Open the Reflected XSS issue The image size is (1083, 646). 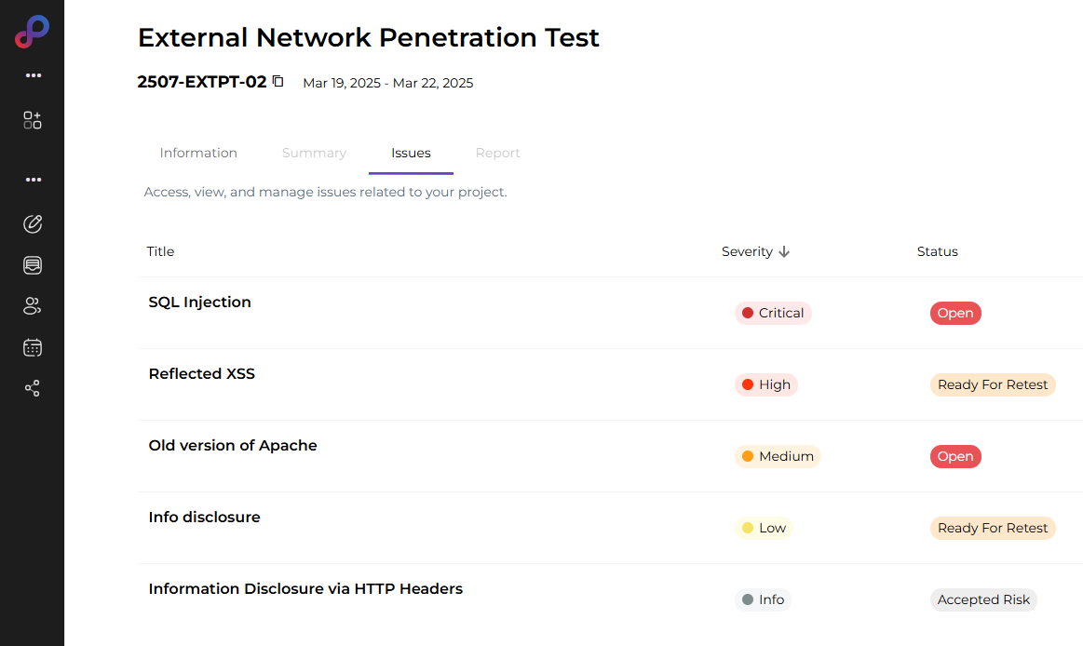(x=202, y=373)
